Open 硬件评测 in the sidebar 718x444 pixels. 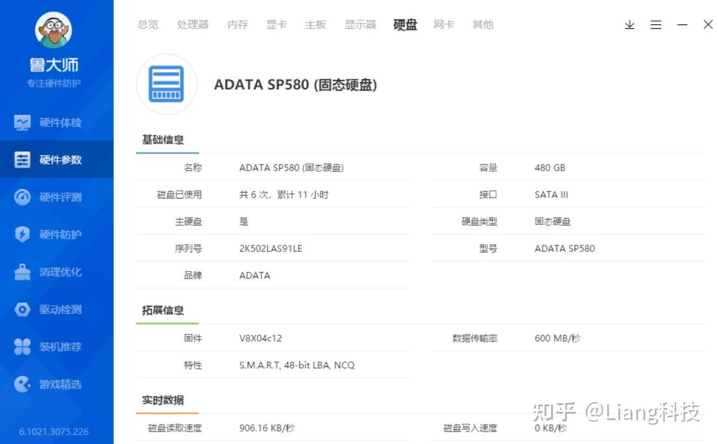(56, 197)
